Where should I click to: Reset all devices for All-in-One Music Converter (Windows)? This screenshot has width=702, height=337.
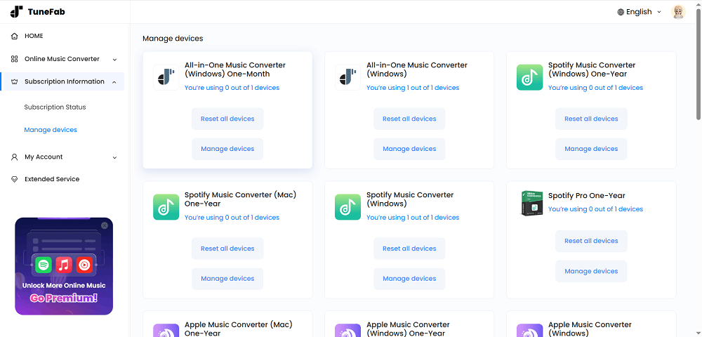pos(409,119)
